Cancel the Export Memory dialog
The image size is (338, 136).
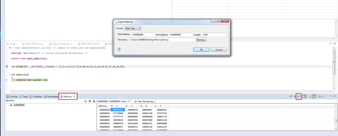219,50
